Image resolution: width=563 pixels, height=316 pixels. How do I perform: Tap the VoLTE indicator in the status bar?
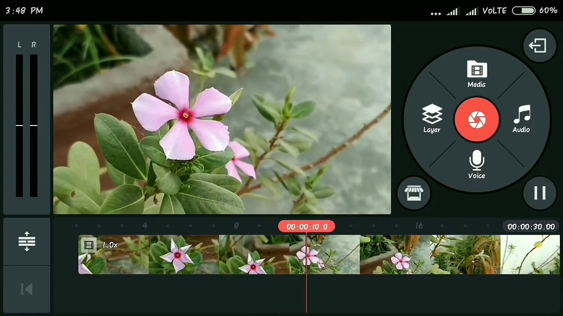494,11
